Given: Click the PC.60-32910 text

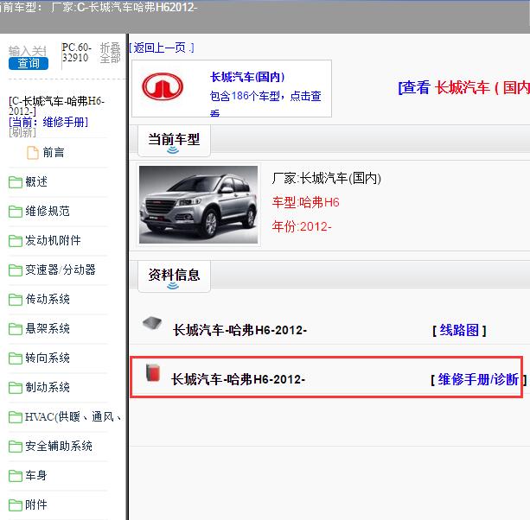Looking at the screenshot, I should tap(76, 53).
